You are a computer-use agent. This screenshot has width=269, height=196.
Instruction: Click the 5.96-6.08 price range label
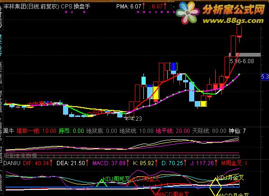point(242,61)
